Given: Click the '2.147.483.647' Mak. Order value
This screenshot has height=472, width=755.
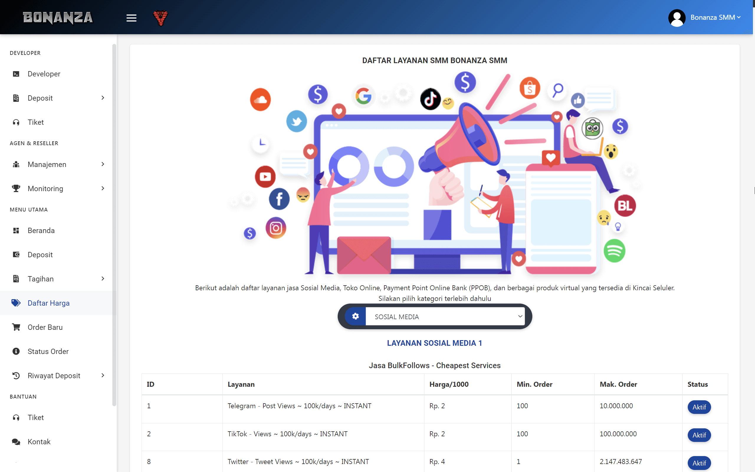Looking at the screenshot, I should click(x=621, y=462).
